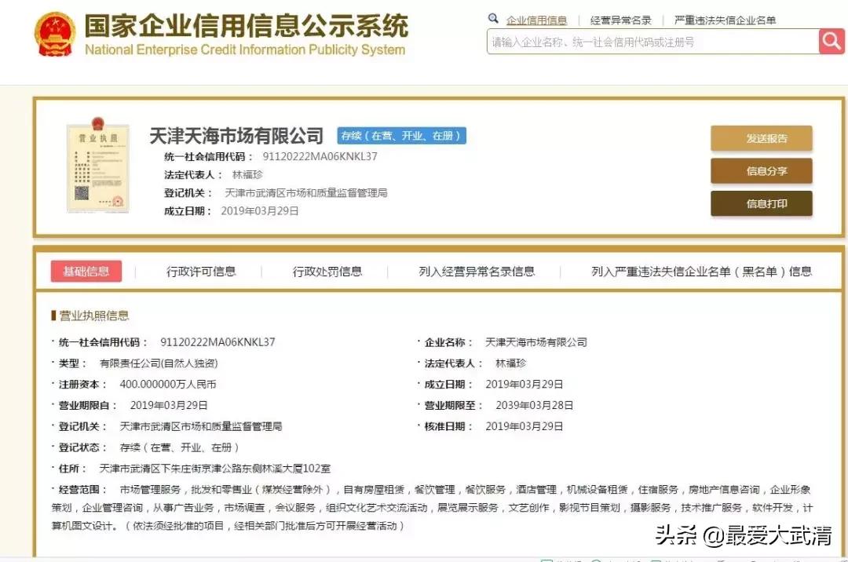Click the 发送报告 button
This screenshot has height=562, width=848.
761,138
